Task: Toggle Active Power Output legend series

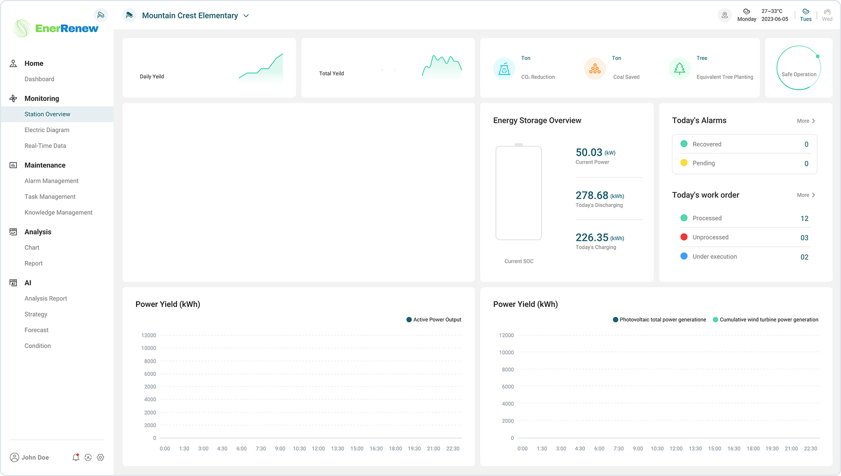Action: coord(434,320)
